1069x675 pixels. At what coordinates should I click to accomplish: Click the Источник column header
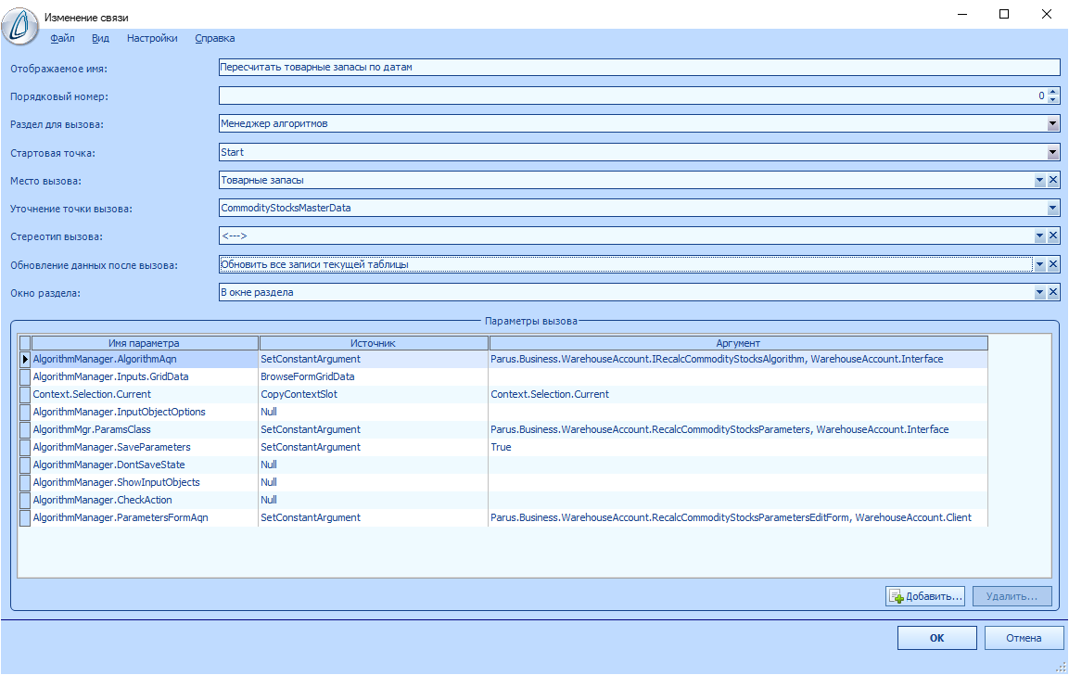[x=374, y=343]
